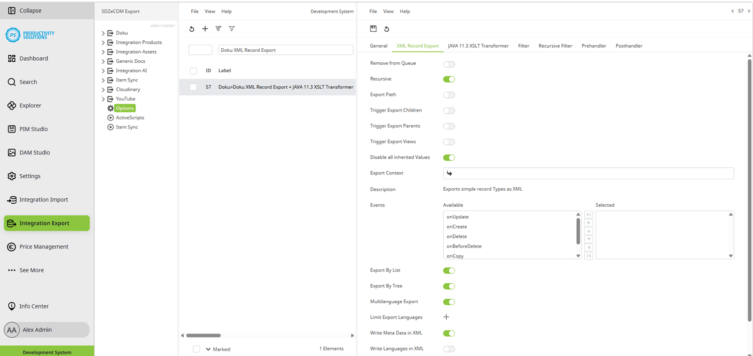Open the View menu in the detail panel
753x356 pixels.
click(x=388, y=11)
